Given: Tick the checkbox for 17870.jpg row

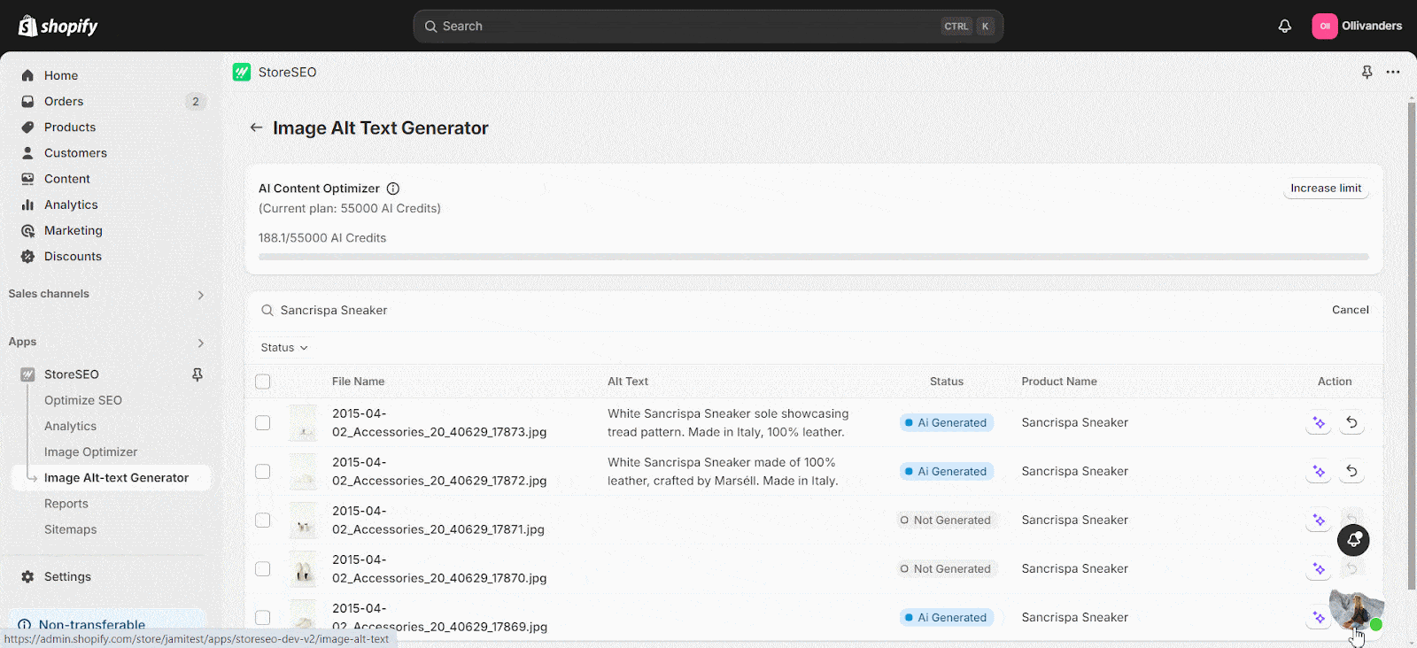Looking at the screenshot, I should 263,569.
